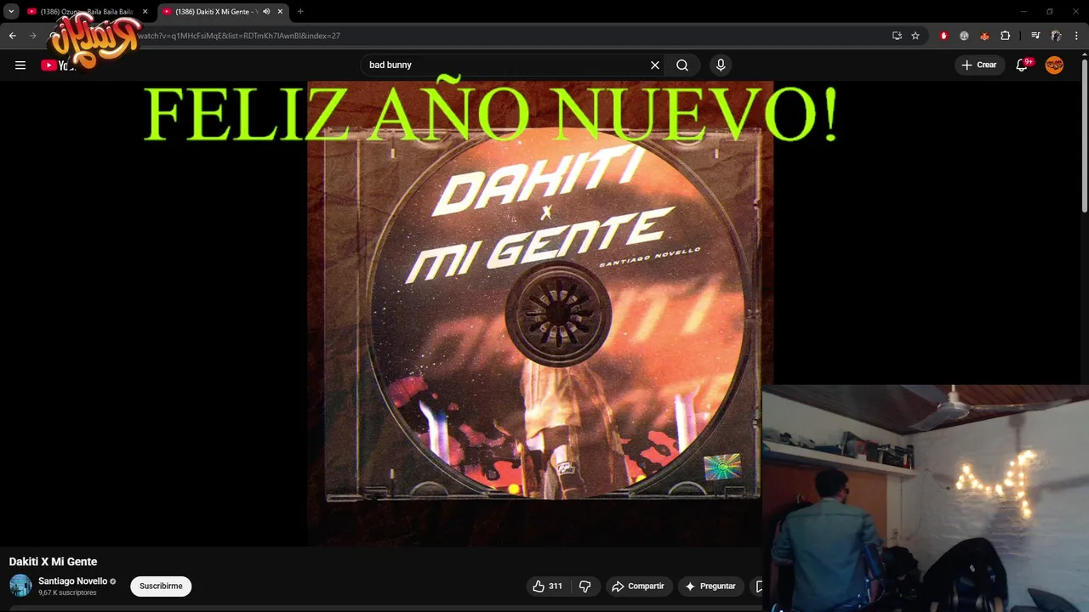Screen dimensions: 1089x612
Task: Close the Dakiti X Mi Gente tab
Action: [280, 11]
